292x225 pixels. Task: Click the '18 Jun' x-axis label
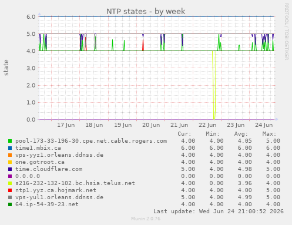(x=94, y=125)
